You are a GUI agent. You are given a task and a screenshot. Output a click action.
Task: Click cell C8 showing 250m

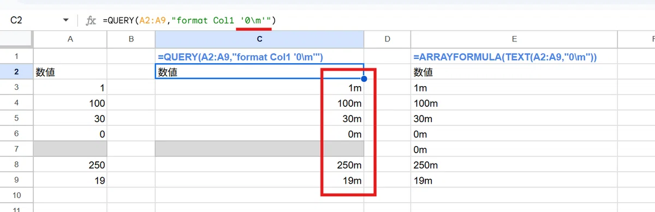click(260, 165)
